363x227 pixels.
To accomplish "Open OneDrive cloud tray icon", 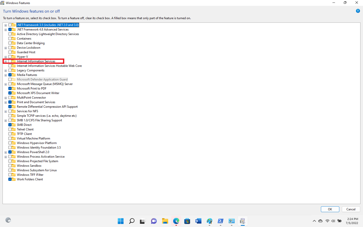I will [320, 221].
